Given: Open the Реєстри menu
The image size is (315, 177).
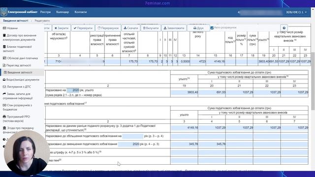Looking at the screenshot, I should click(45, 12).
